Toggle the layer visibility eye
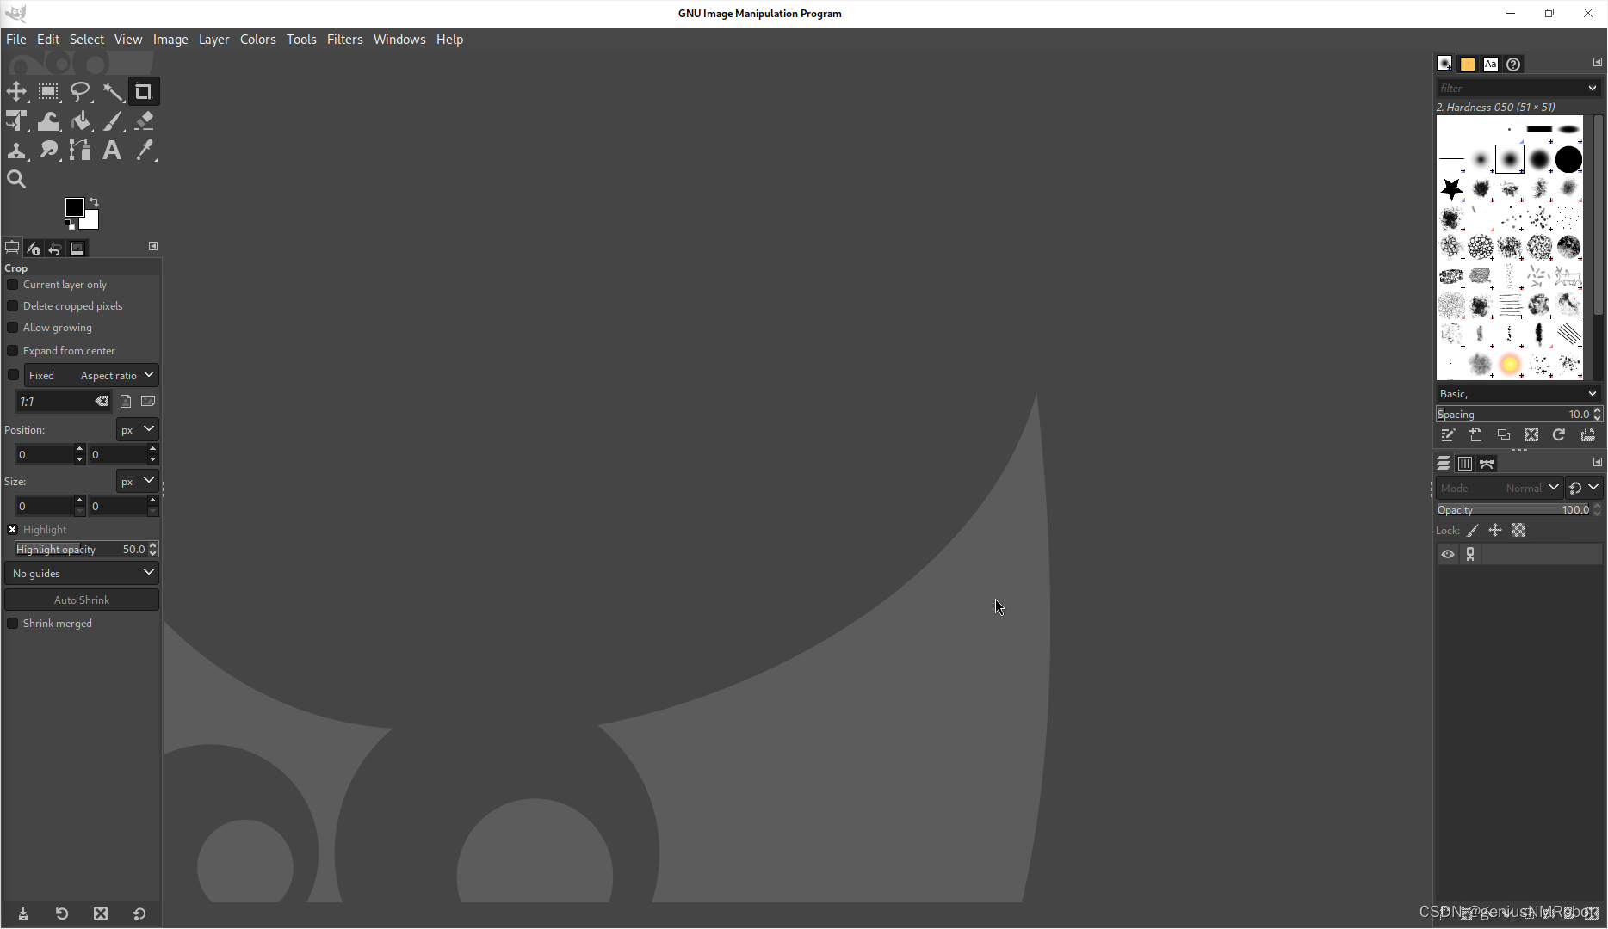Viewport: 1608px width, 929px height. pyautogui.click(x=1447, y=554)
